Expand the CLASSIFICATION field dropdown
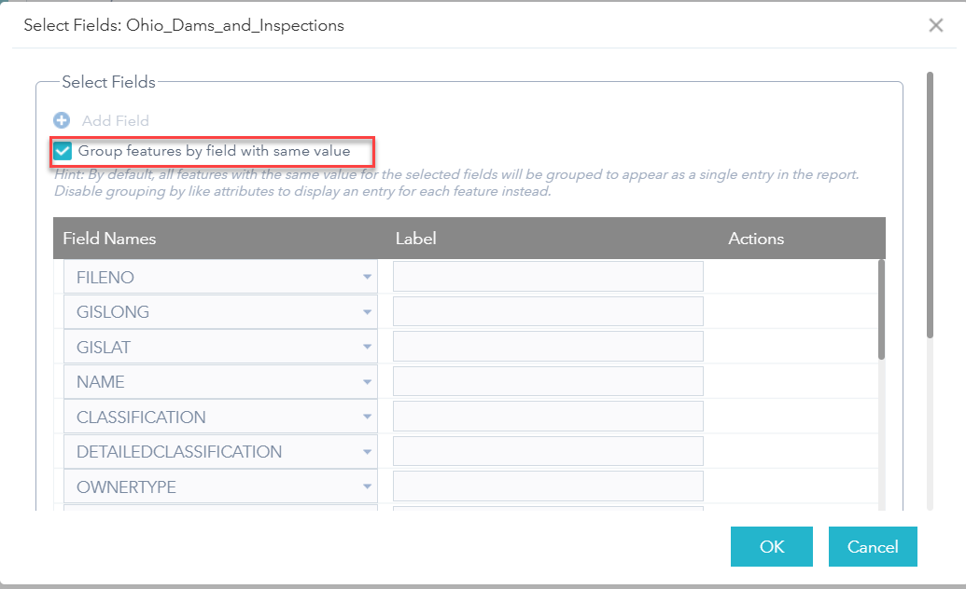This screenshot has height=589, width=966. click(367, 416)
